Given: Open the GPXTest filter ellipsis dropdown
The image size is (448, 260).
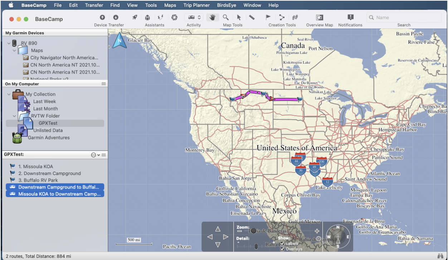Looking at the screenshot, I should [x=95, y=155].
